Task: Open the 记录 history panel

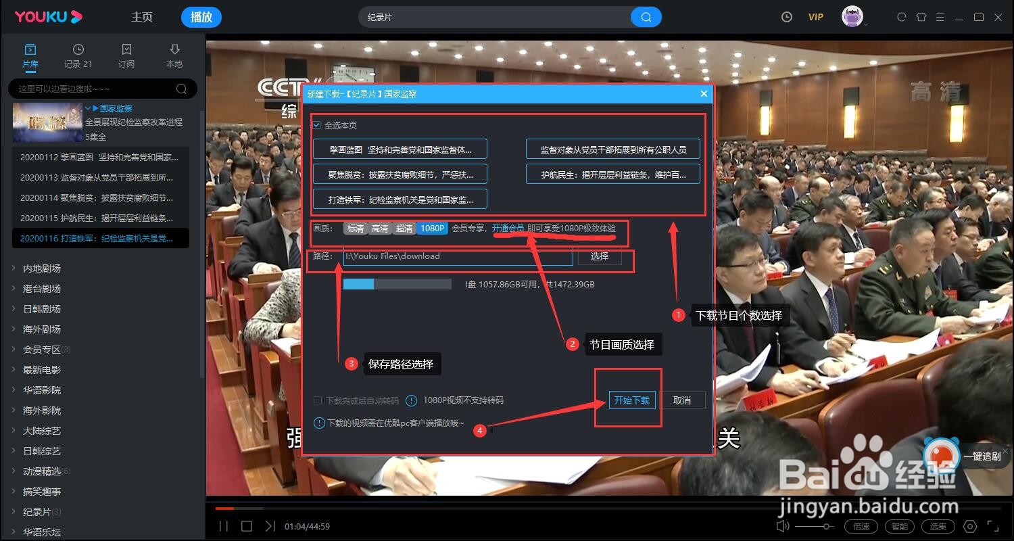Action: coord(77,54)
